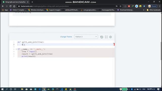Open Microsoft Edge from the taskbar
Image resolution: width=162 pixels, height=91 pixels.
(x=40, y=89)
